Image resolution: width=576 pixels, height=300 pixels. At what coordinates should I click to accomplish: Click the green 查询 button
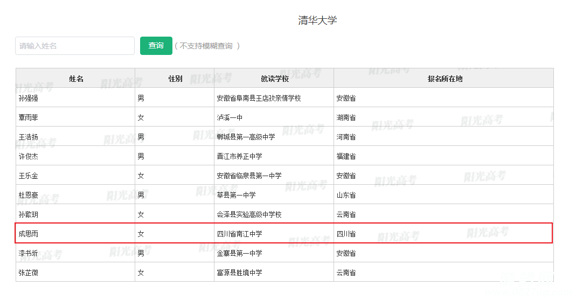pyautogui.click(x=156, y=46)
